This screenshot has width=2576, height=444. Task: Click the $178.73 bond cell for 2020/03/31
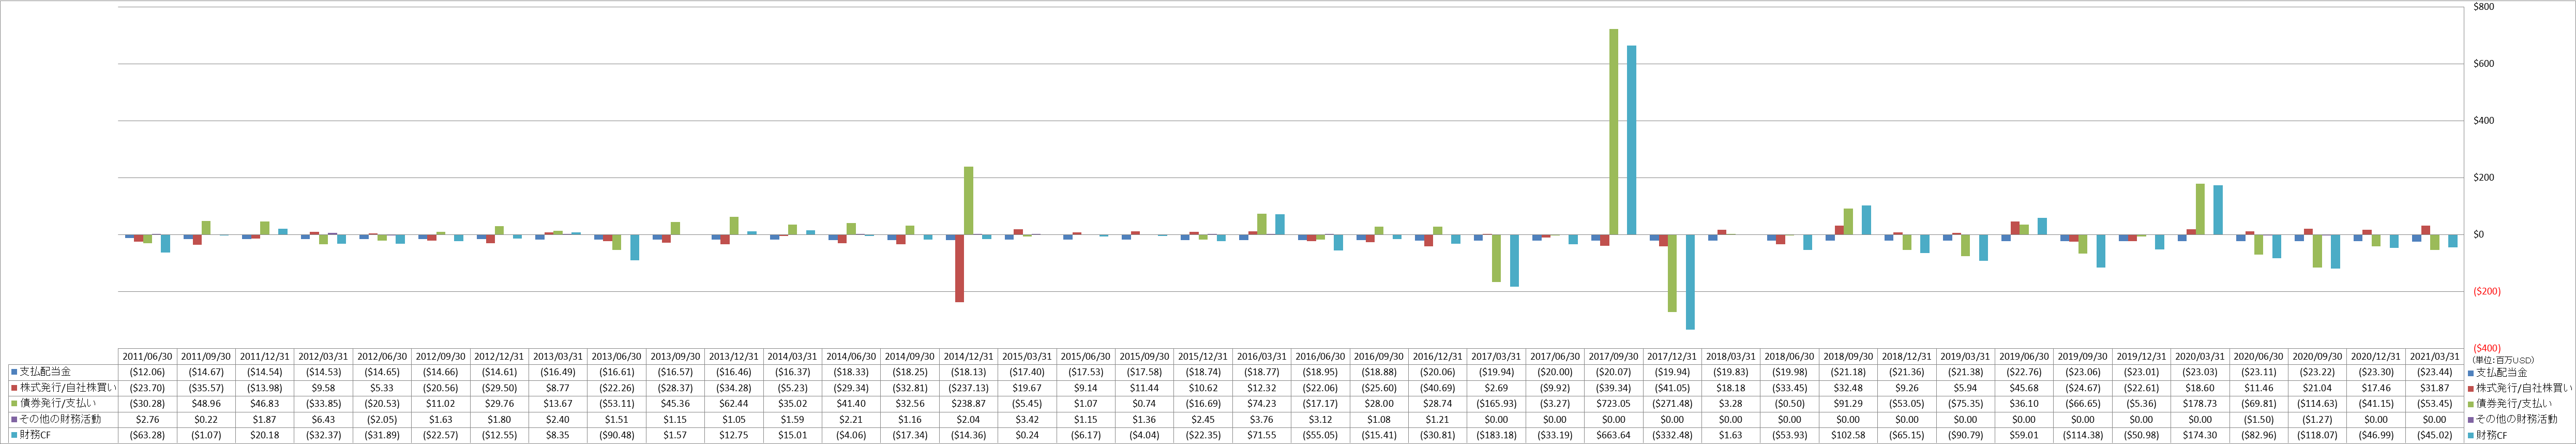pyautogui.click(x=2200, y=404)
